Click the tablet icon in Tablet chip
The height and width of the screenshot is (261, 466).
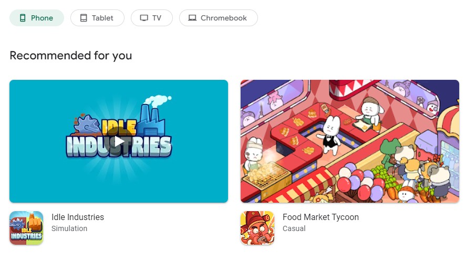click(x=84, y=18)
